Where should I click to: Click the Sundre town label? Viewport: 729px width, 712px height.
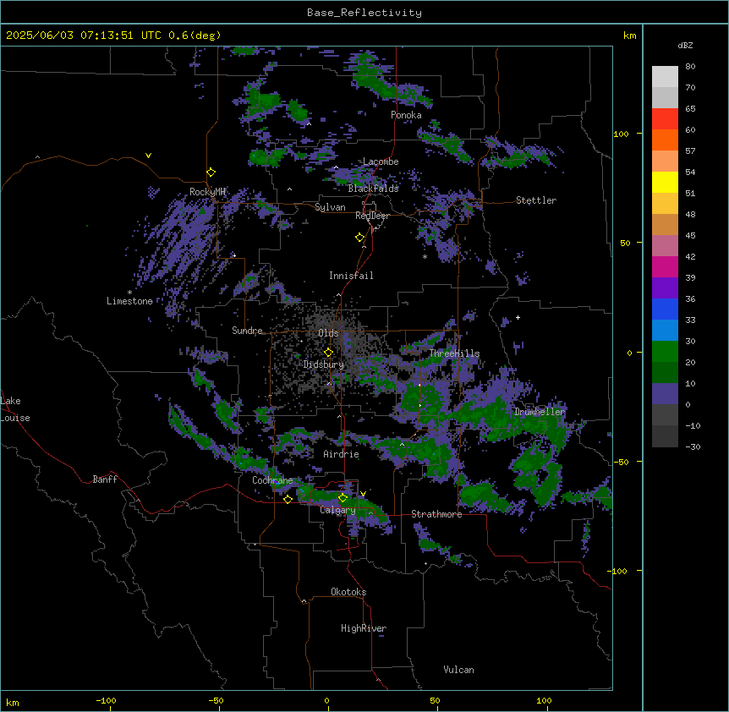(x=247, y=331)
